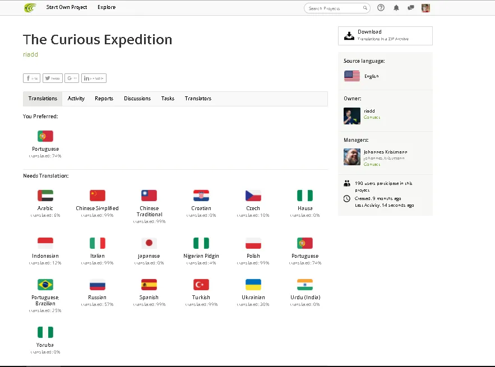The image size is (495, 367).
Task: Open the Ukrainian language flag
Action: pyautogui.click(x=253, y=285)
